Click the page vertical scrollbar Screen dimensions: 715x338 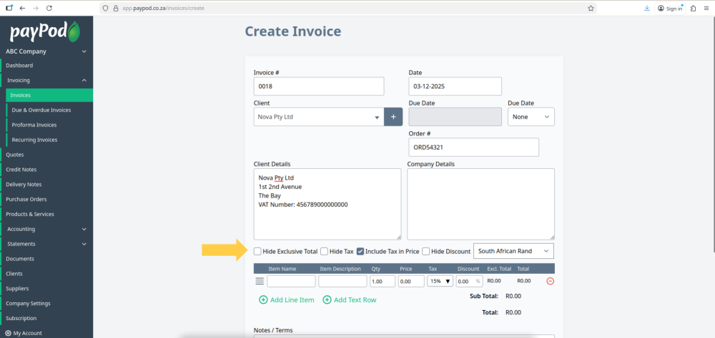click(x=713, y=134)
